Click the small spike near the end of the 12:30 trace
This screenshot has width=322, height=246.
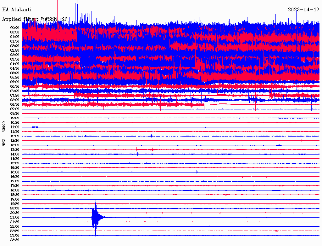click(x=302, y=141)
